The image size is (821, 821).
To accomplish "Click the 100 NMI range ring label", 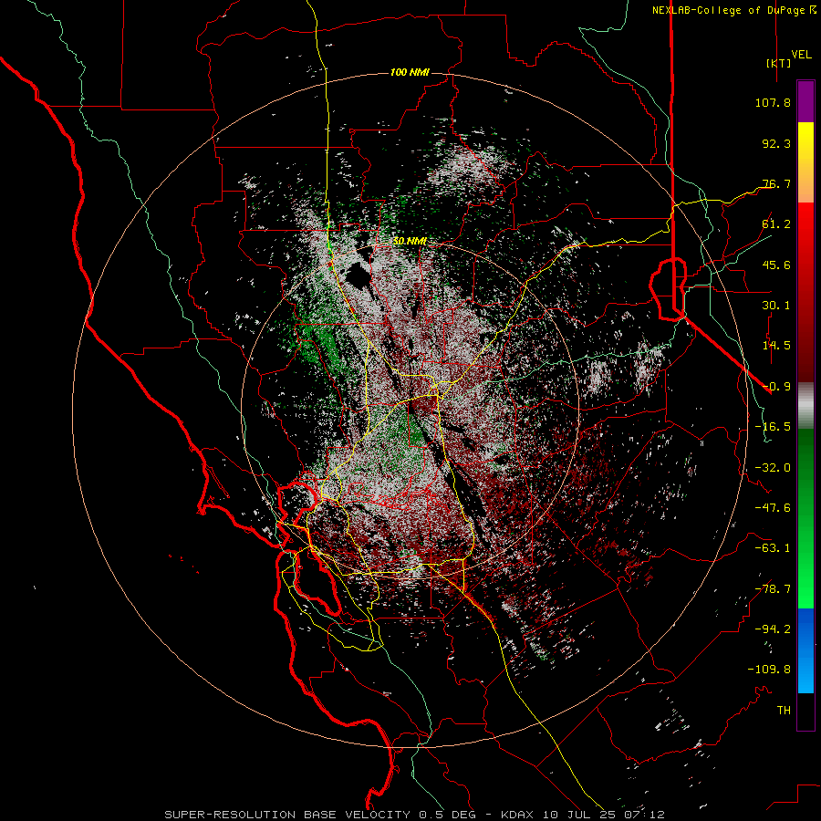I will pyautogui.click(x=410, y=72).
